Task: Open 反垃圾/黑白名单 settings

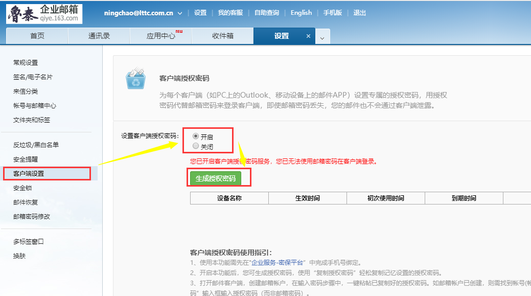Action: click(36, 145)
